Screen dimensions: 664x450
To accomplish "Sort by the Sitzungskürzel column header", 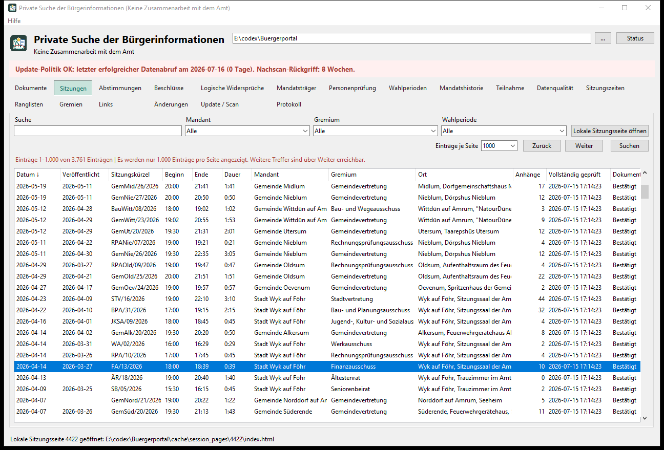I will pyautogui.click(x=136, y=175).
